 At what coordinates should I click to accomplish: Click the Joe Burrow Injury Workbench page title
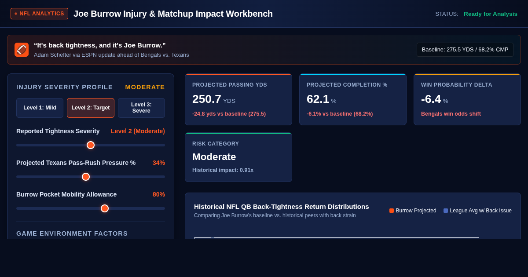click(173, 14)
